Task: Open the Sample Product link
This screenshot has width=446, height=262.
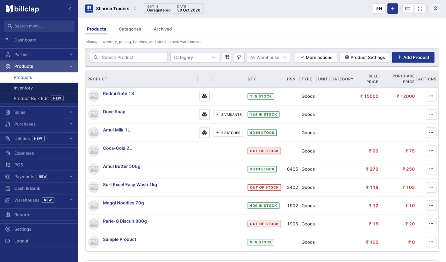Action: [x=119, y=239]
